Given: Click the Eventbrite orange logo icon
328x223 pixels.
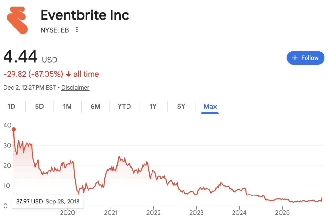Looking at the screenshot, I should click(x=17, y=20).
